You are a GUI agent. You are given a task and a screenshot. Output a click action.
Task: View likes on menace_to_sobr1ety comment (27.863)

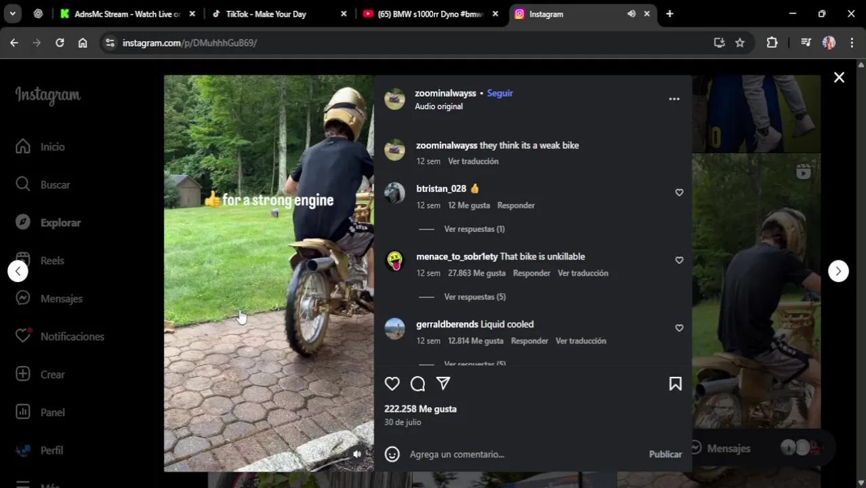pos(476,273)
